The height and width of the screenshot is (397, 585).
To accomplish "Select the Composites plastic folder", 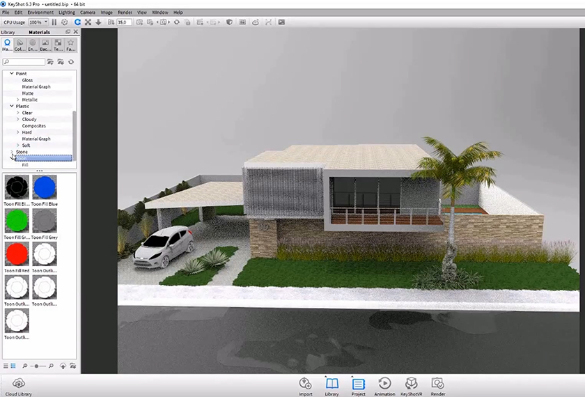I will click(34, 126).
